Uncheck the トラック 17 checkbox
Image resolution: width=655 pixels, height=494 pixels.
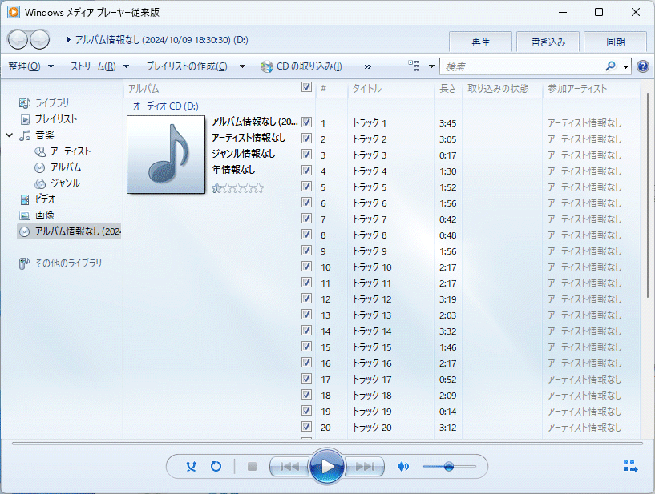point(306,378)
